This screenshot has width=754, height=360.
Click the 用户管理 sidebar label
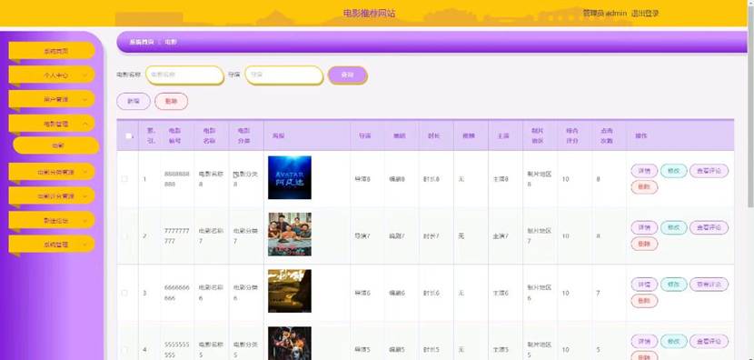55,99
